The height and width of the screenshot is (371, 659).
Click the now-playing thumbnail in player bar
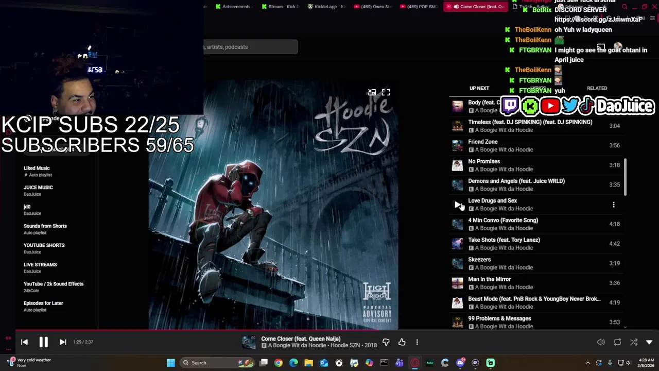[x=249, y=342]
